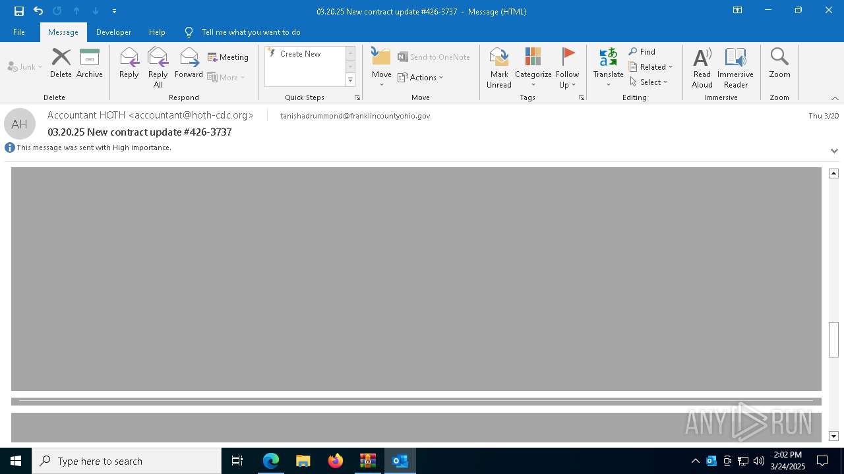Image resolution: width=844 pixels, height=474 pixels.
Task: Forward this email
Action: (x=189, y=63)
